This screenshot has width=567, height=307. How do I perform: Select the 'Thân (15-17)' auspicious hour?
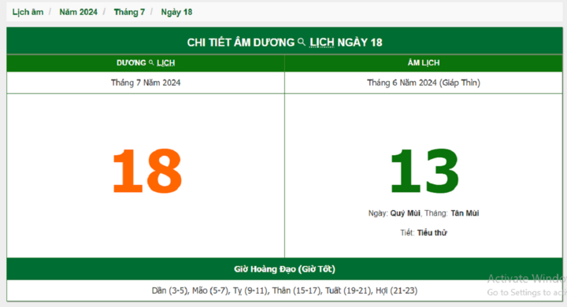(x=296, y=290)
